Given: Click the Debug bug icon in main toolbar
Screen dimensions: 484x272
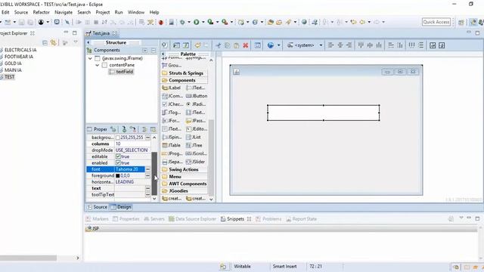Looking at the screenshot, I should click(x=182, y=22).
